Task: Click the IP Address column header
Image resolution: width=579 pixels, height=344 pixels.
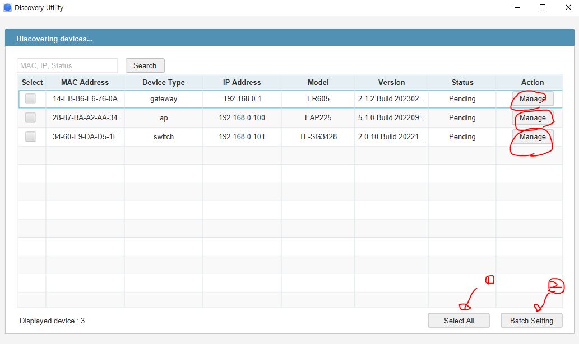Action: pos(242,82)
